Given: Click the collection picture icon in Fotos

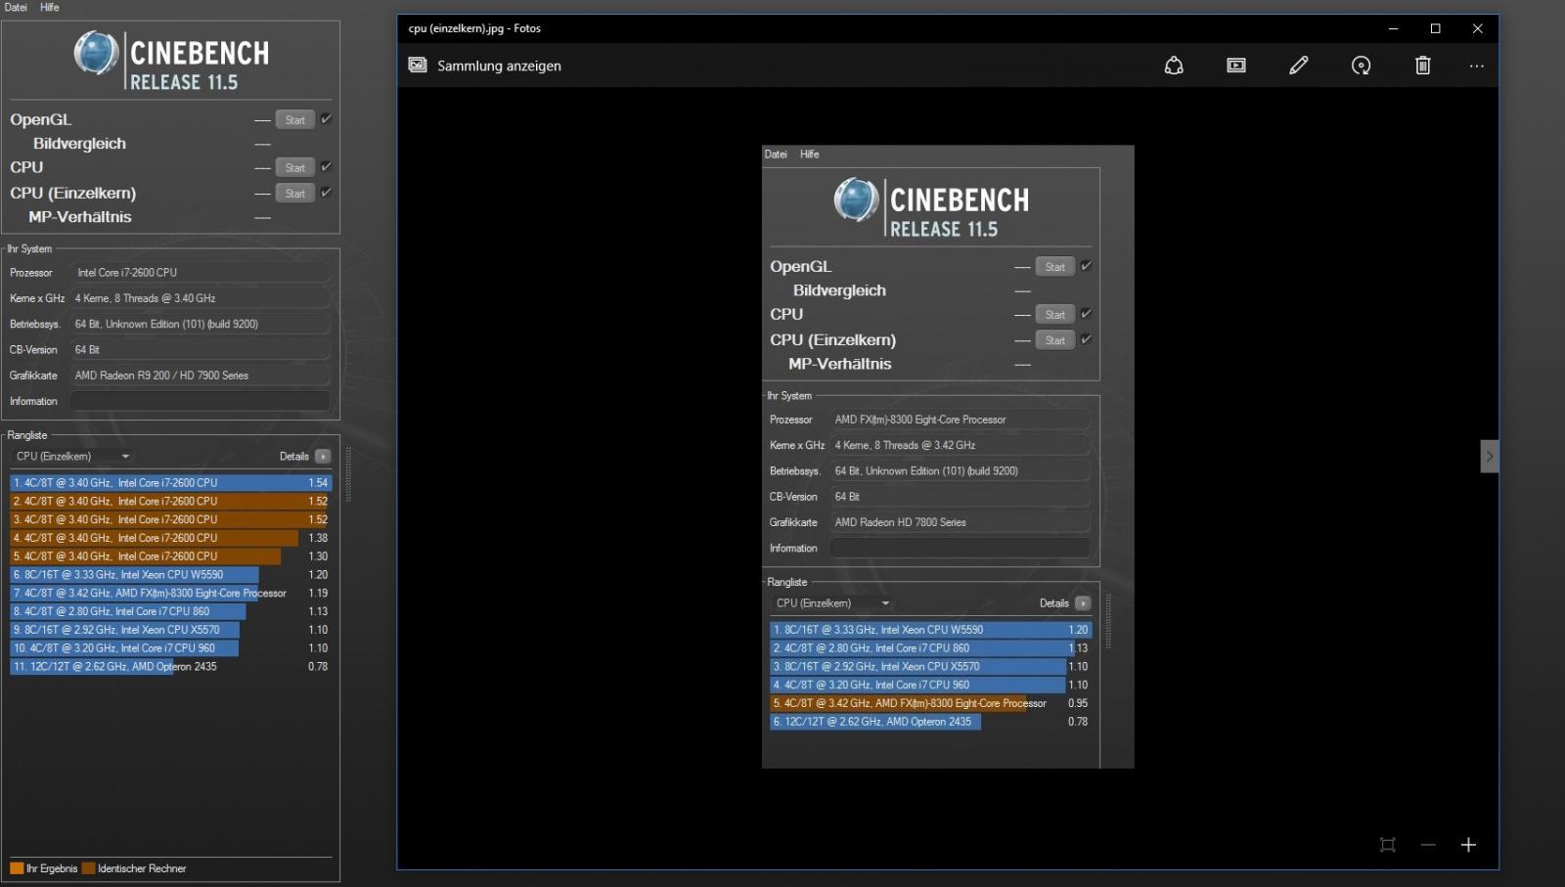Looking at the screenshot, I should coord(418,65).
